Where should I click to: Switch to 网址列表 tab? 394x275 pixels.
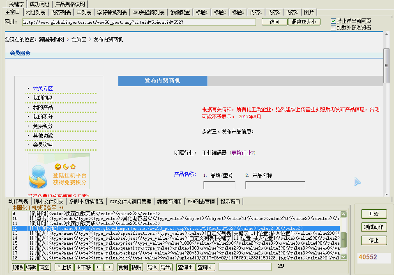coord(35,12)
